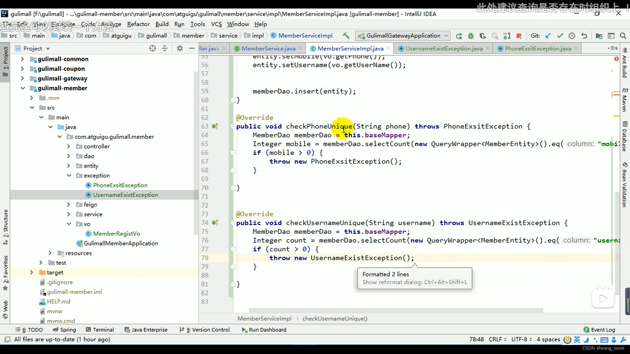Open the Ant Build side panel
The width and height of the screenshot is (630, 354).
click(625, 63)
